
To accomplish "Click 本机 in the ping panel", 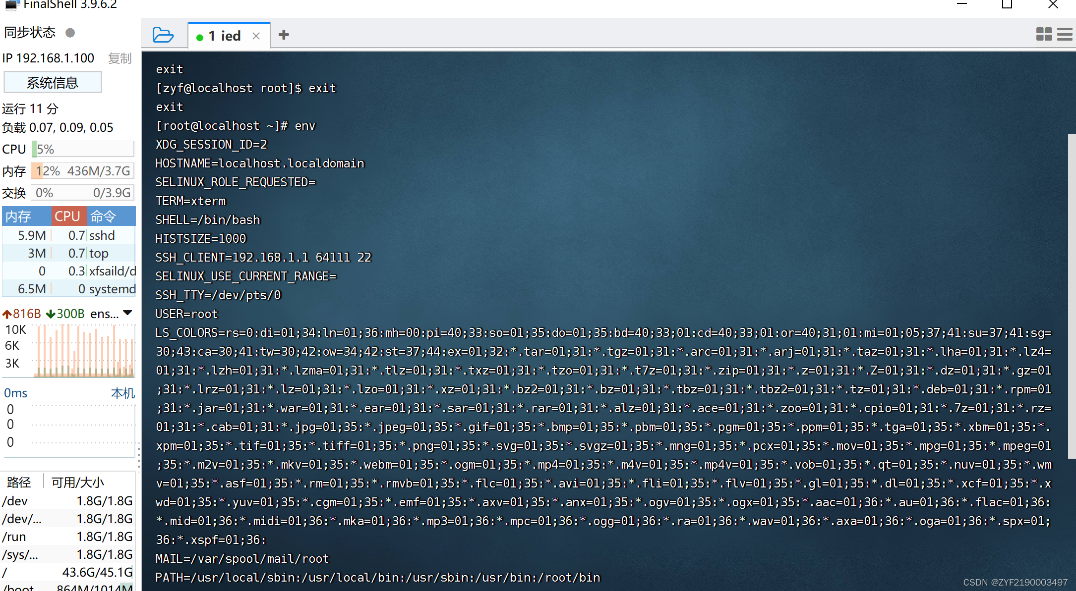I will [122, 393].
